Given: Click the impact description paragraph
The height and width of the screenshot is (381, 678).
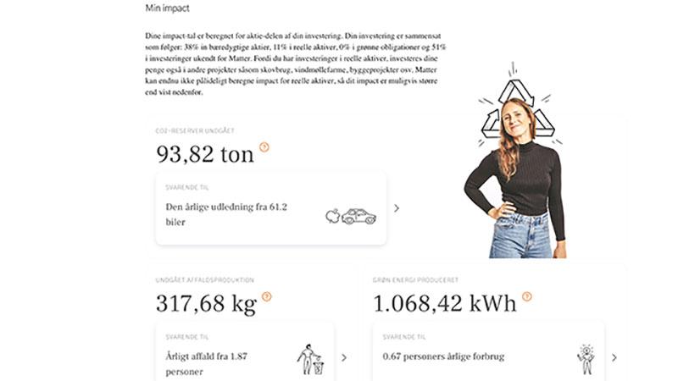Looking at the screenshot, I should [x=296, y=64].
